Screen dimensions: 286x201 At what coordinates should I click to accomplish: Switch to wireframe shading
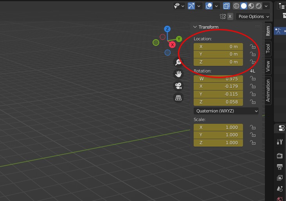(236, 6)
